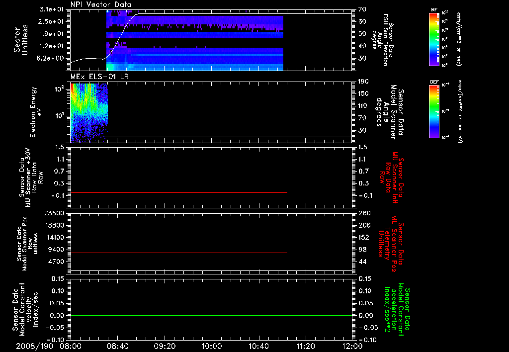Select the "Electron Energy eV" axis label
The width and height of the screenshot is (509, 352).
pos(35,112)
